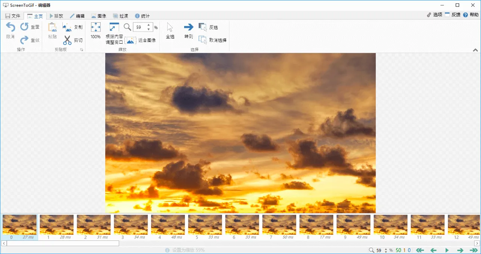481x254 pixels.
Task: Collapse the ribbon with chevron arrow
Action: click(475, 50)
